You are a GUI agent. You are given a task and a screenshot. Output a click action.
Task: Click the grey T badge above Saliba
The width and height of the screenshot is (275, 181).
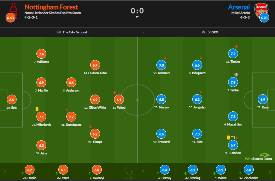(x=236, y=75)
